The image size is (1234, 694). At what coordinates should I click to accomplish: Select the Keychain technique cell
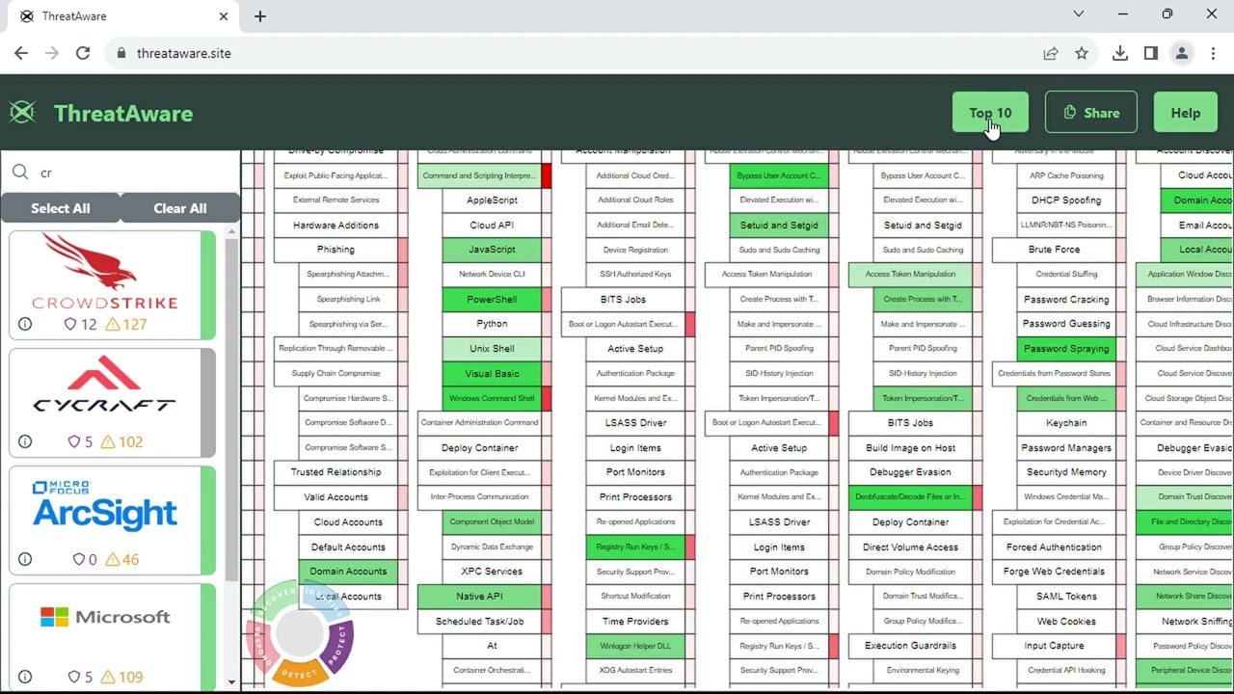(x=1066, y=422)
